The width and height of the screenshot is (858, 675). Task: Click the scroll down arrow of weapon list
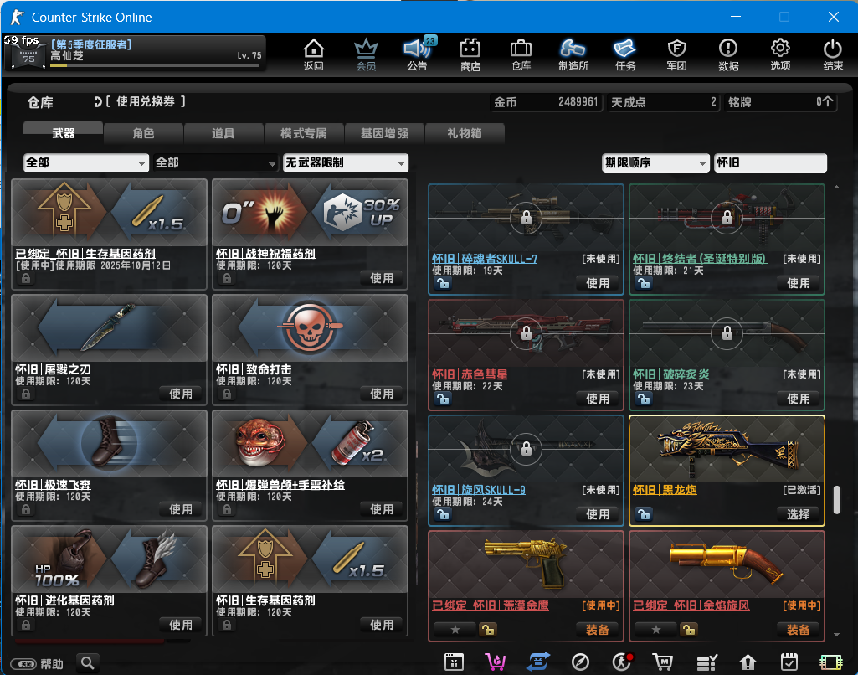(x=837, y=635)
